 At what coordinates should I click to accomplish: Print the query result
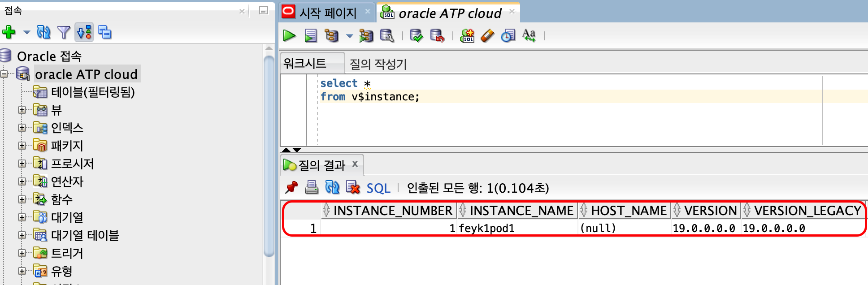coord(312,187)
